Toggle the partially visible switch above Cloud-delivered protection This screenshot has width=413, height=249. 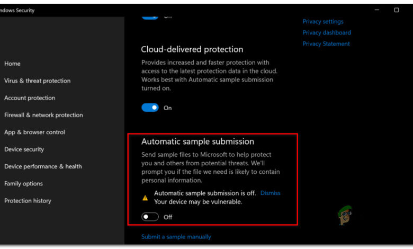(150, 16)
